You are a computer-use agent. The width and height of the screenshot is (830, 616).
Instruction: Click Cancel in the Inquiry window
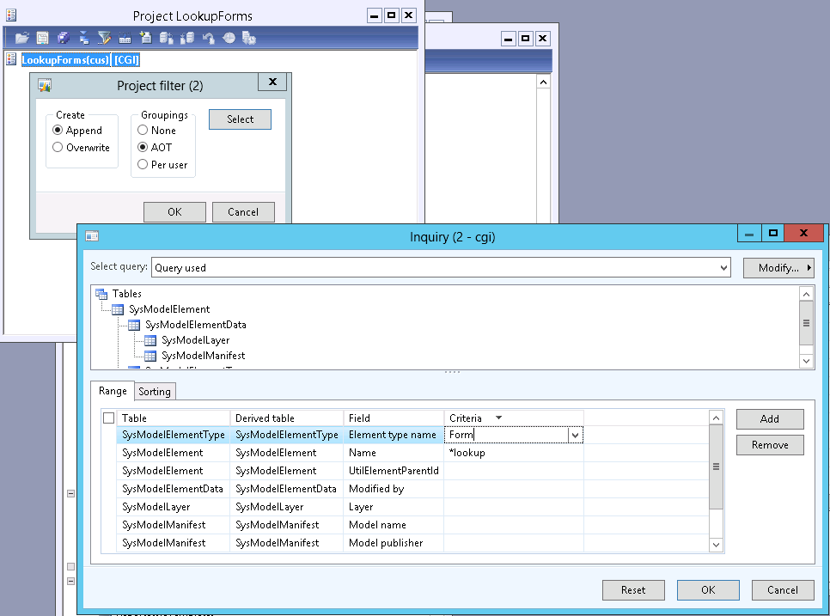coord(783,590)
